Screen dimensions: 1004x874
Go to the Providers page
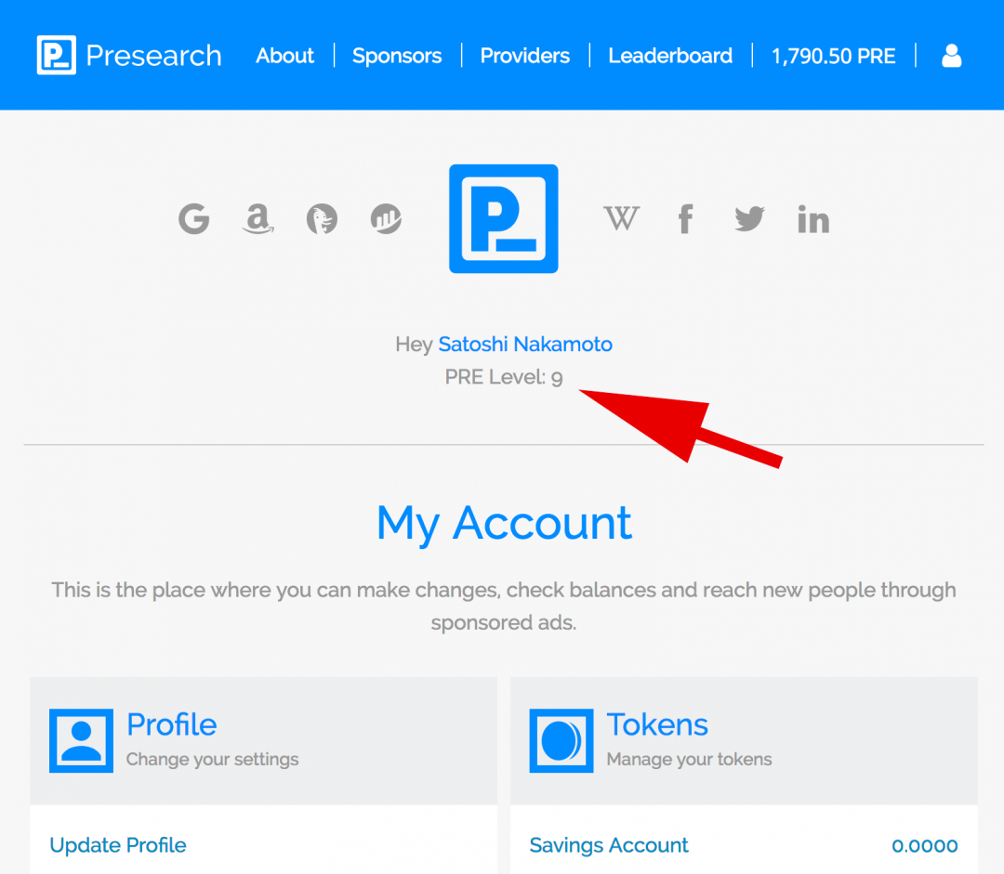pyautogui.click(x=525, y=56)
